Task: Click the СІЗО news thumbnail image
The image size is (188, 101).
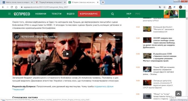Action: coord(147,56)
